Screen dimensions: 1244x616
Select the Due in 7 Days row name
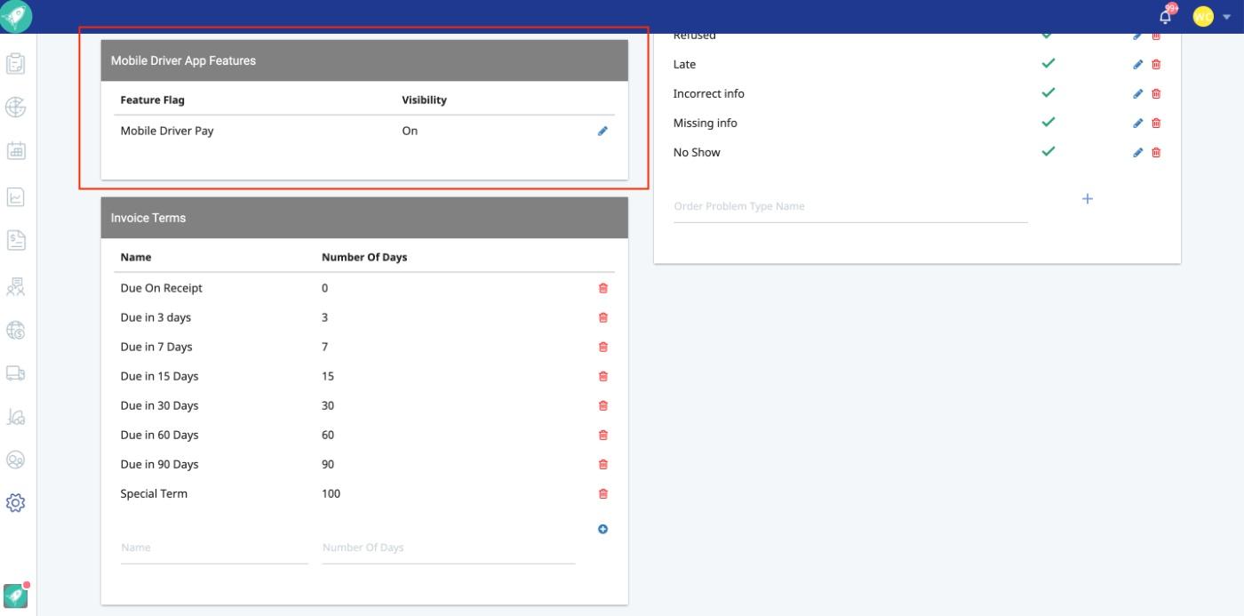click(156, 347)
